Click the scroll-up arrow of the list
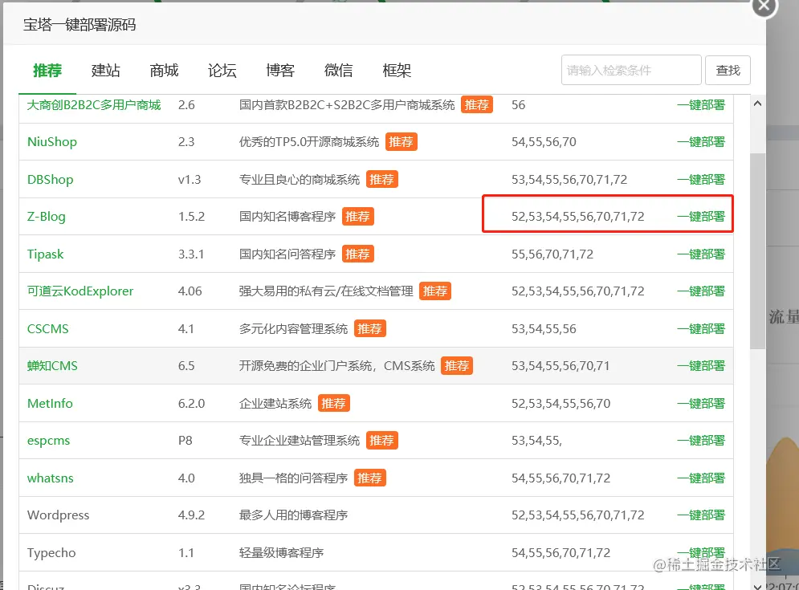 coord(758,104)
